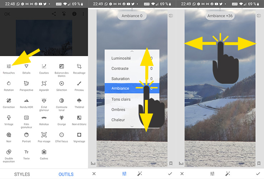Image resolution: width=264 pixels, height=179 pixels.
Task: Show histogram on the Ambiance +36 screen
Action: tap(181, 163)
